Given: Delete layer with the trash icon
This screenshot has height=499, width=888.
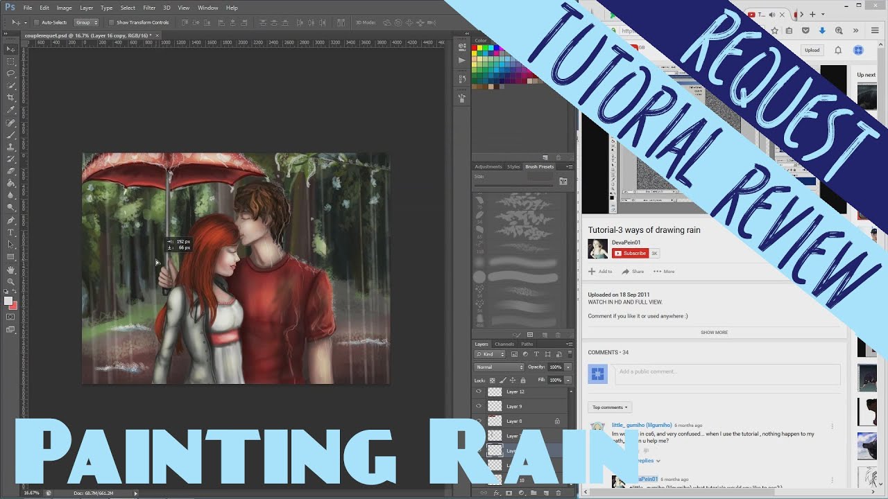Looking at the screenshot, I should click(558, 493).
